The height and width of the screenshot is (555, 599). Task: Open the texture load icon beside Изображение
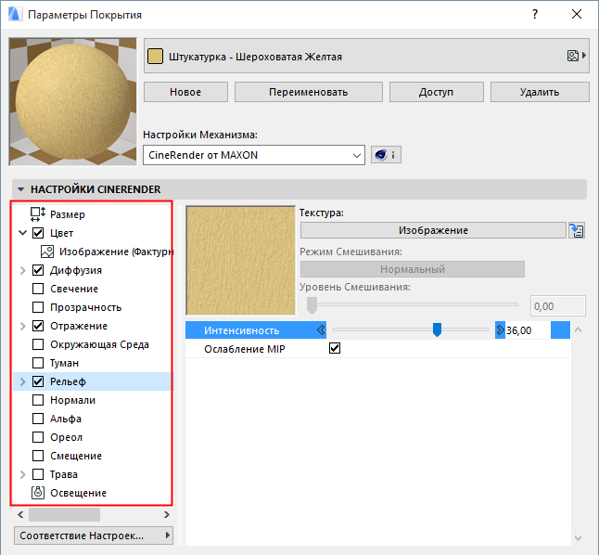[577, 231]
